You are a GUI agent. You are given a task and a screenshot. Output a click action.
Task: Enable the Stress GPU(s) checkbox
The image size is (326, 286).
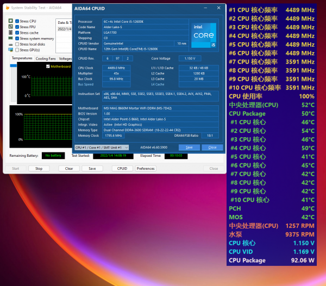click(17, 50)
